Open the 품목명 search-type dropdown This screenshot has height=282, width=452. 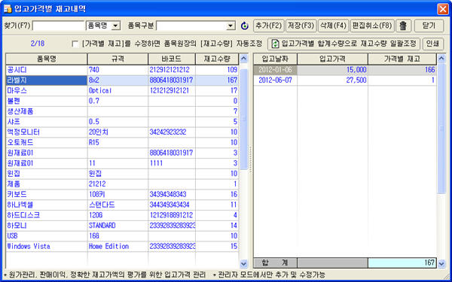115,26
